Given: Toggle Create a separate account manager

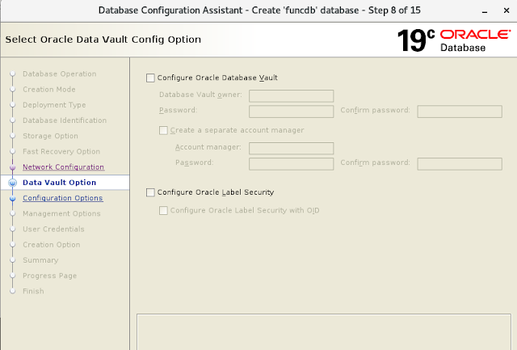Looking at the screenshot, I should point(163,130).
